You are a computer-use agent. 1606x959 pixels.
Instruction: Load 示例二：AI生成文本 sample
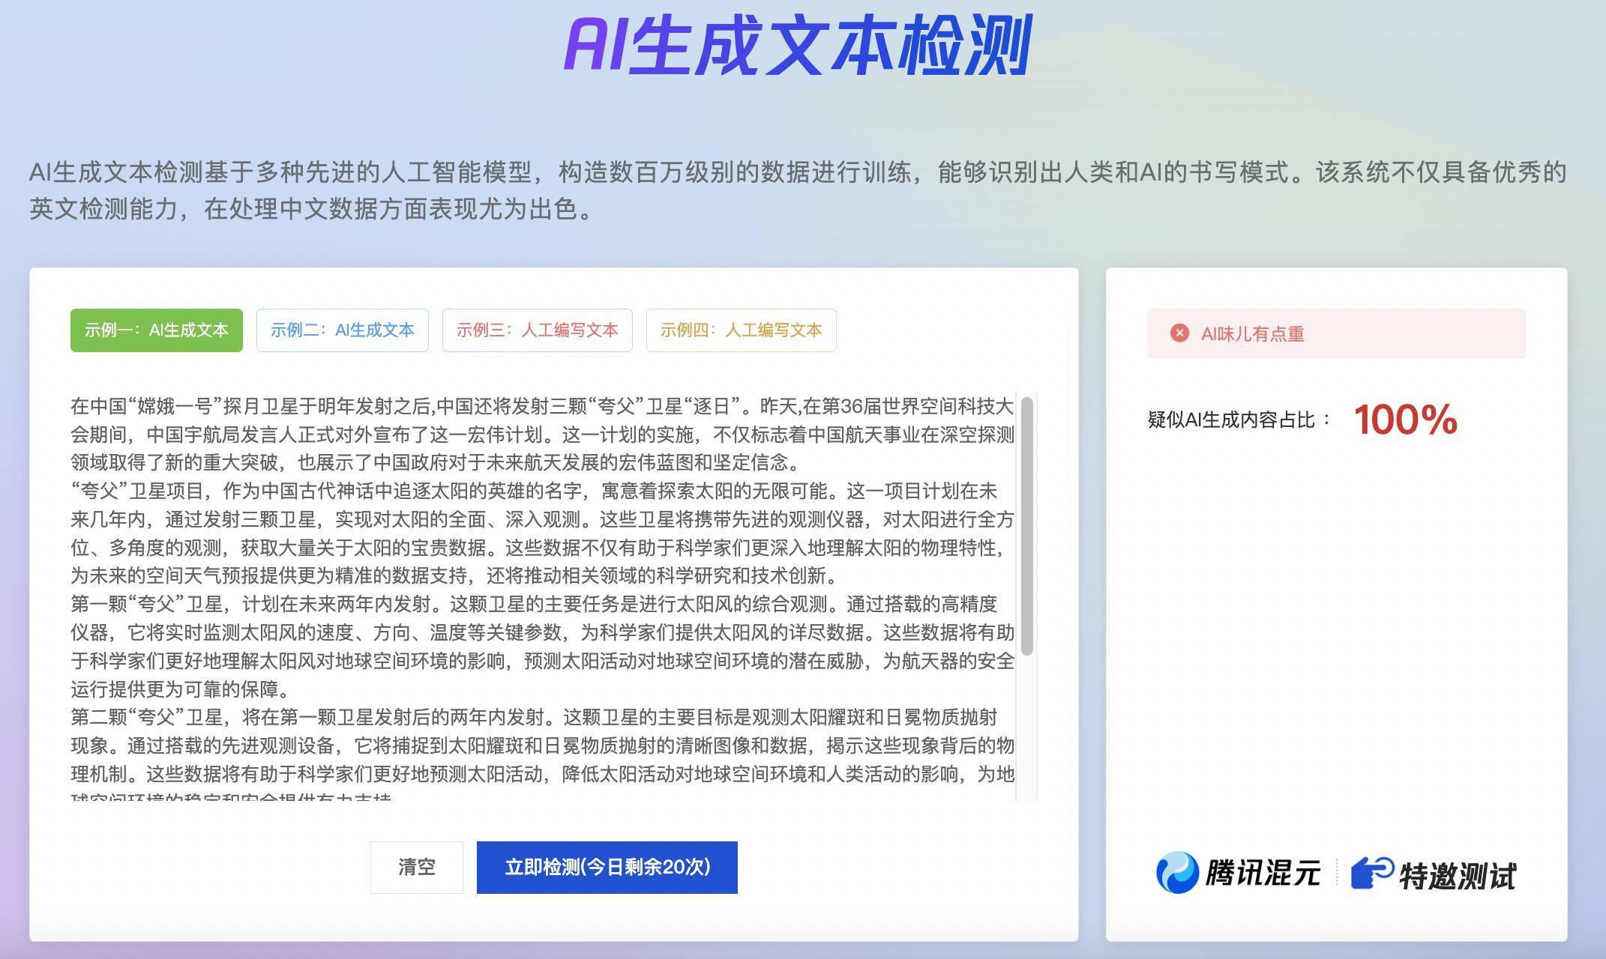(343, 330)
